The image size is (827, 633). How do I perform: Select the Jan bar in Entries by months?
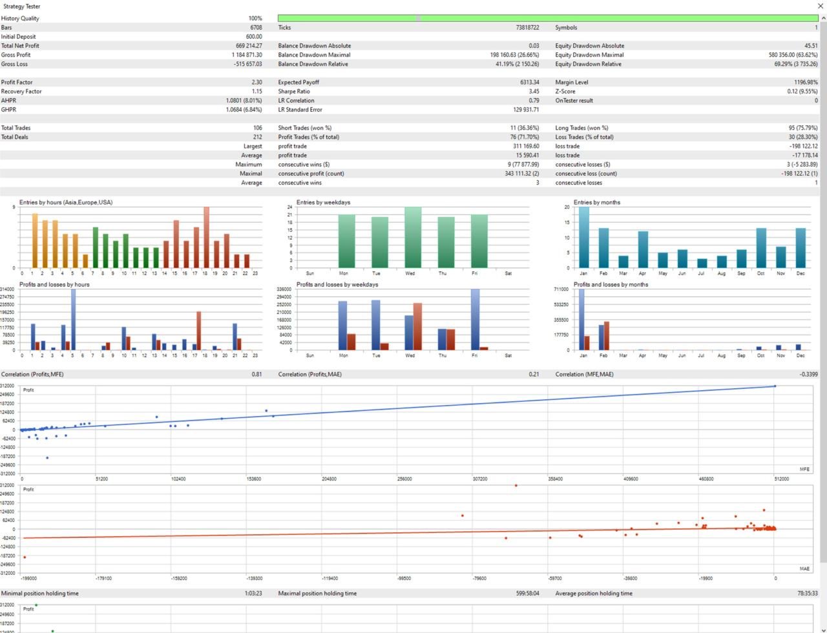[x=583, y=237]
